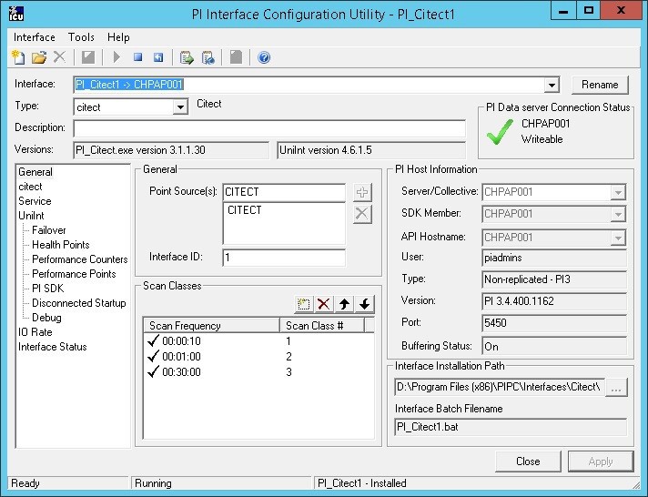This screenshot has width=648, height=497.
Task: Click the gray document toolbar icon
Action: point(236,57)
